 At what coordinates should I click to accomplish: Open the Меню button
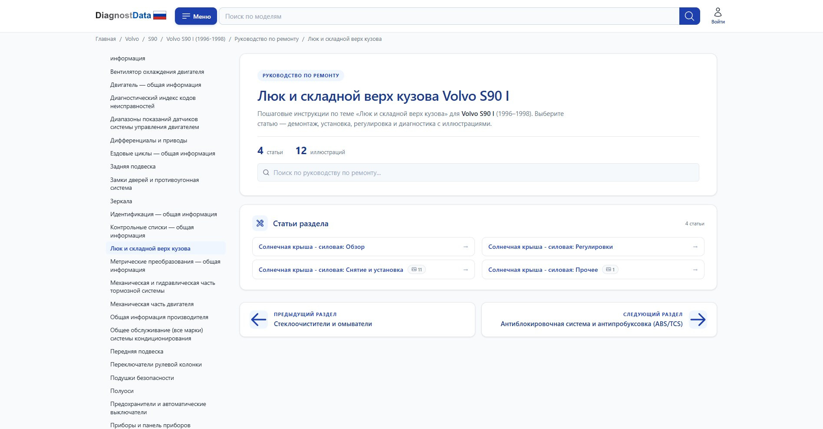(x=196, y=16)
